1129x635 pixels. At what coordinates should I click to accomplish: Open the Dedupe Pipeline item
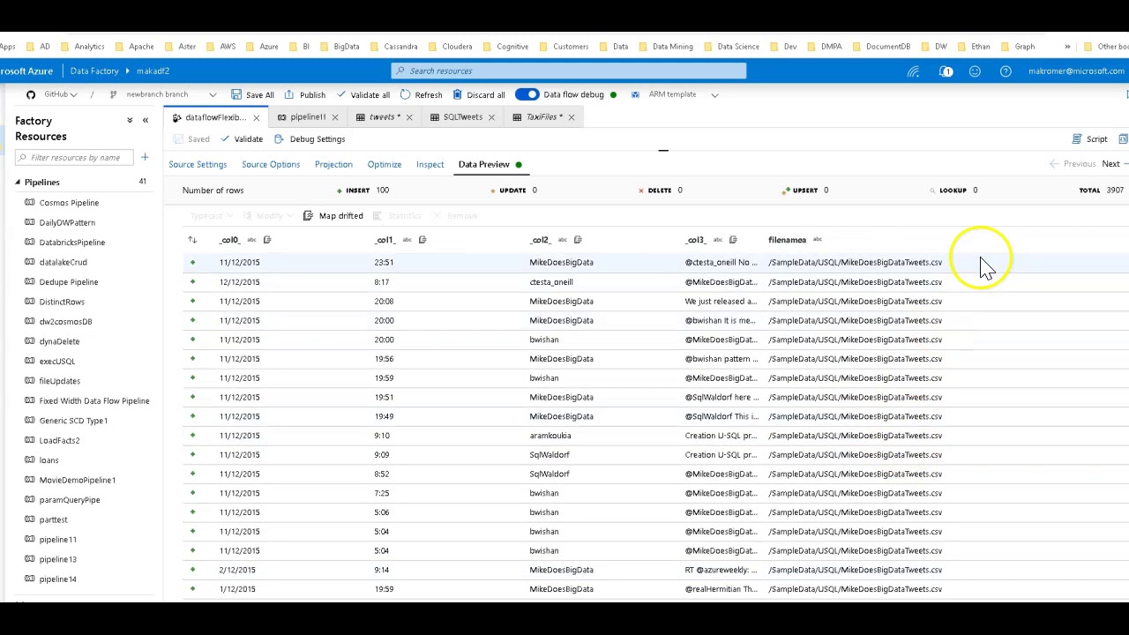[x=69, y=282]
